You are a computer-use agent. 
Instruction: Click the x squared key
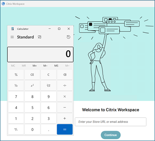tap(32, 86)
